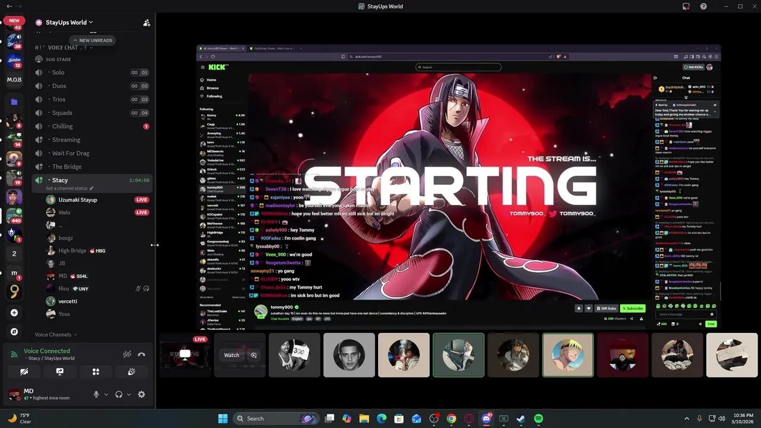Open the Activities launcher button
The width and height of the screenshot is (761, 428).
96,372
